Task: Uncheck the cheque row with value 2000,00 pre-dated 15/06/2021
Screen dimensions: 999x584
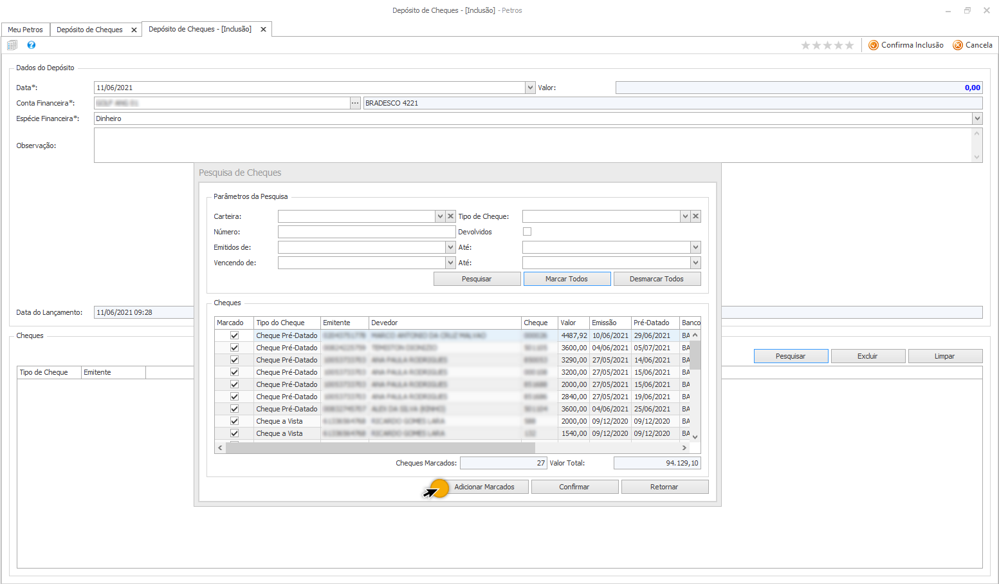Action: [235, 384]
